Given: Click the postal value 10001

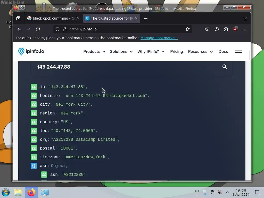Looking at the screenshot, I should pyautogui.click(x=67, y=148).
